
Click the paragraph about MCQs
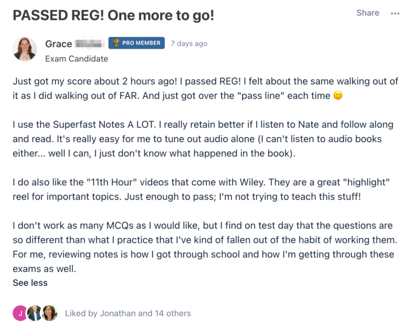coord(205,247)
